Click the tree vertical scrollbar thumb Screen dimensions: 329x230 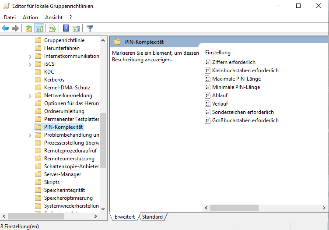(x=103, y=140)
